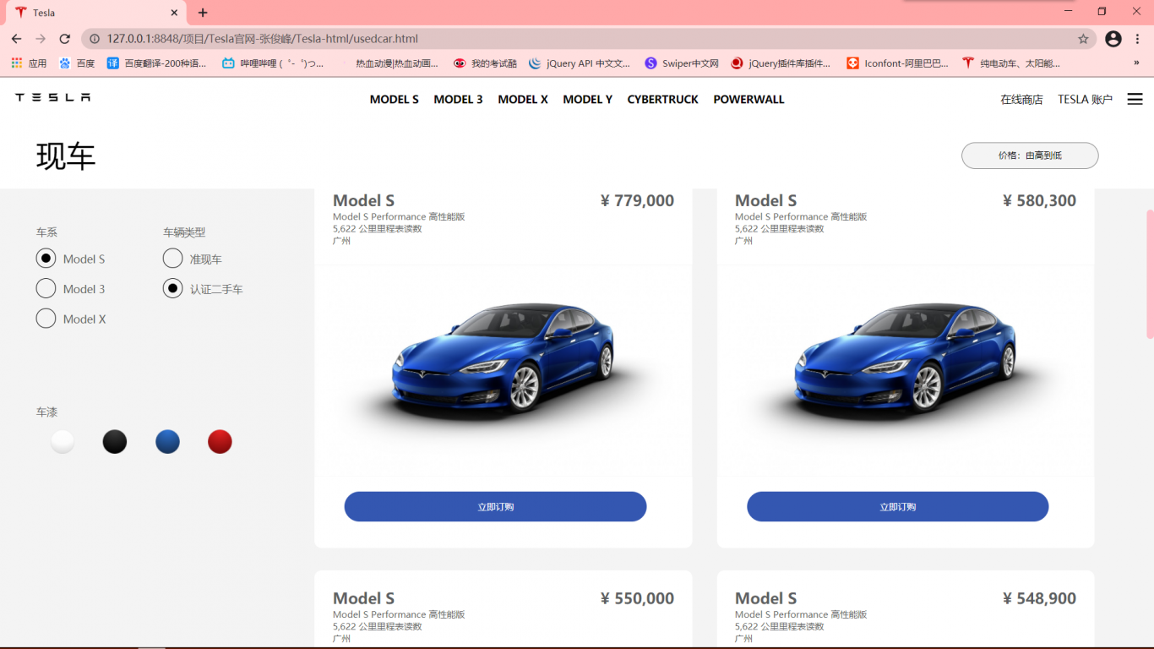Pick the red paint color swatch
Screen dimensions: 1154x649
click(220, 442)
